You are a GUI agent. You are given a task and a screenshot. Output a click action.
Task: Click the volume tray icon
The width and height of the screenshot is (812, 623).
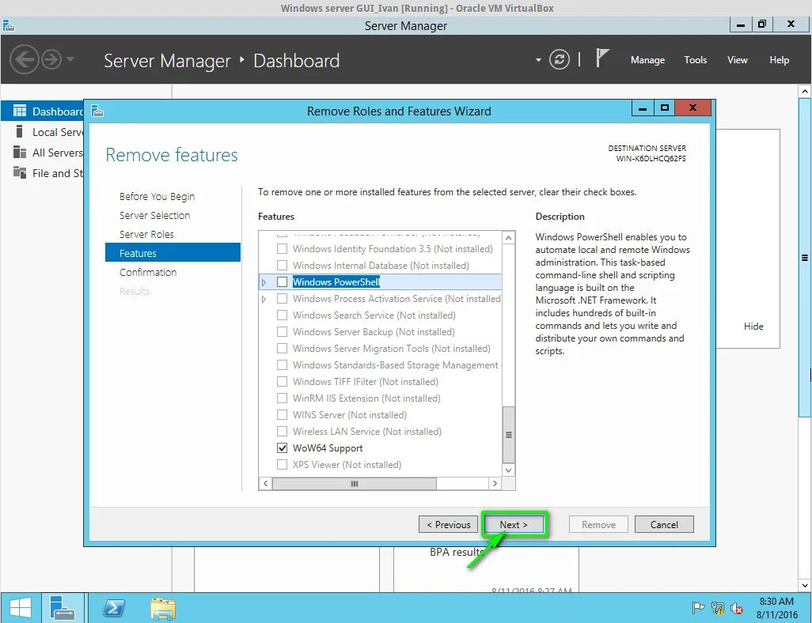736,608
